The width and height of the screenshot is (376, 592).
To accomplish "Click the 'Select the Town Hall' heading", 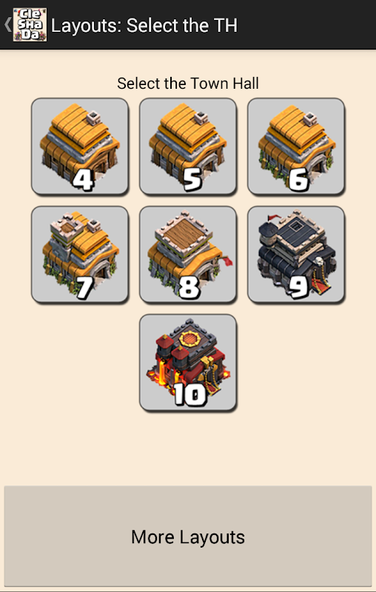I will click(x=188, y=84).
